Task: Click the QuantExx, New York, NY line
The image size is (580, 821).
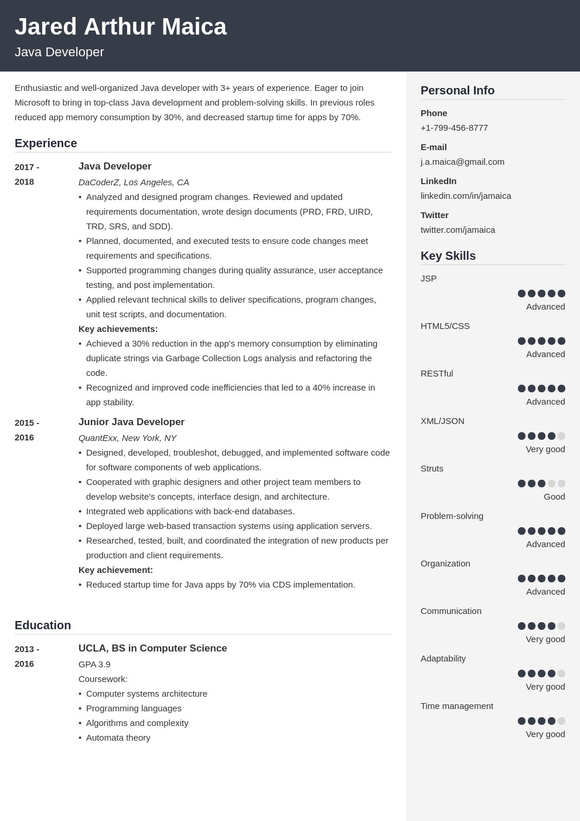Action: coord(127,438)
